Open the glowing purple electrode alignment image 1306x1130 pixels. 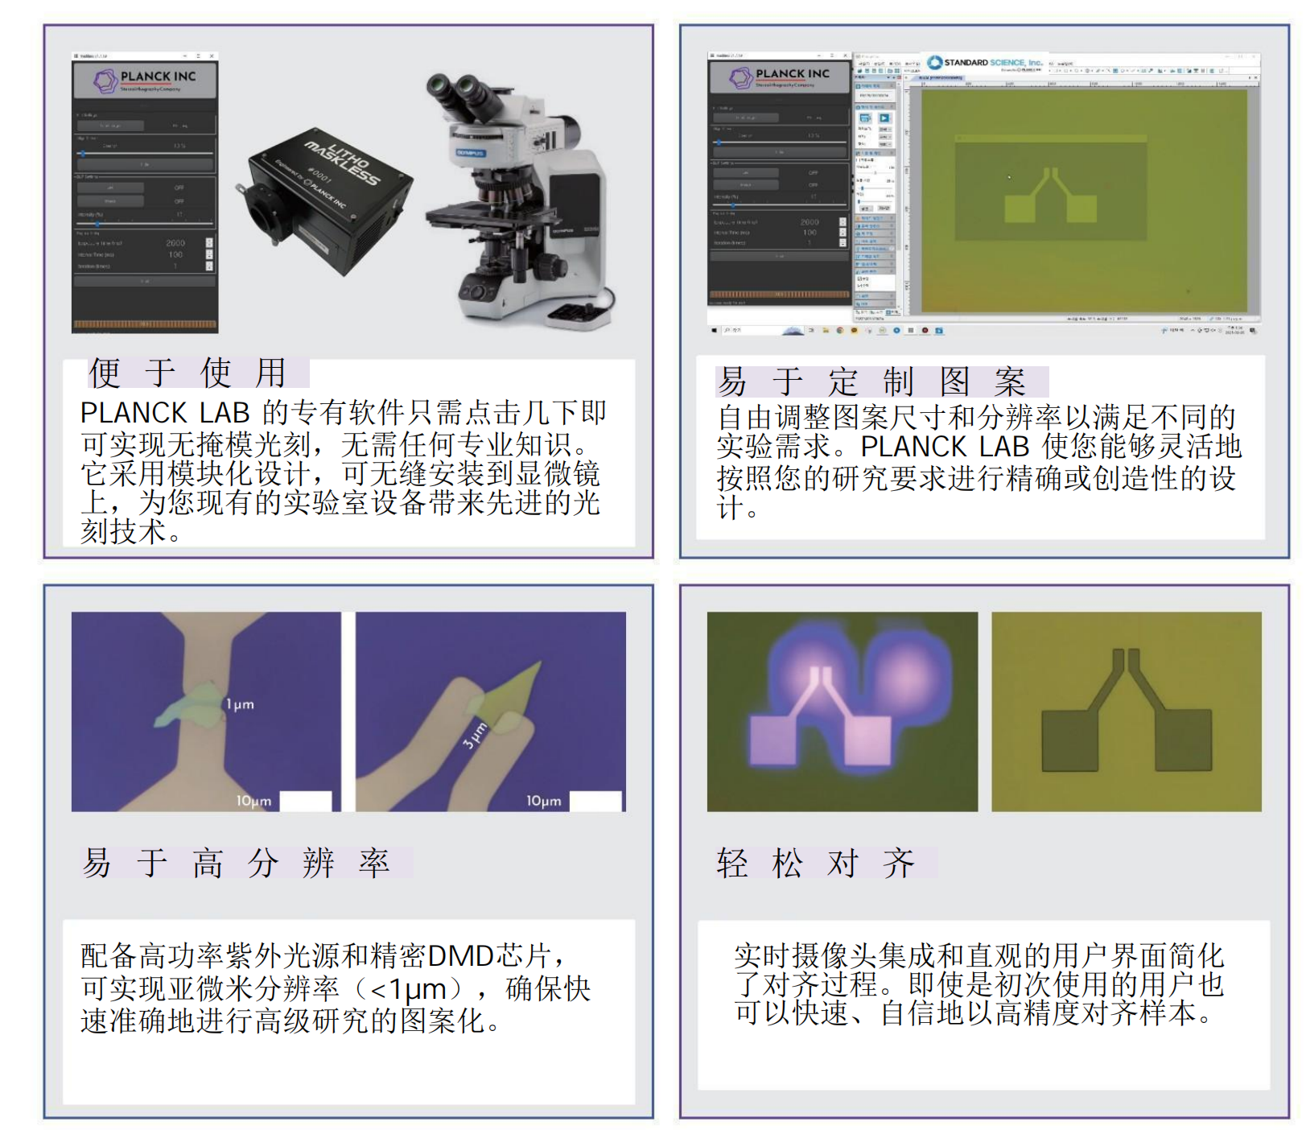tap(843, 711)
